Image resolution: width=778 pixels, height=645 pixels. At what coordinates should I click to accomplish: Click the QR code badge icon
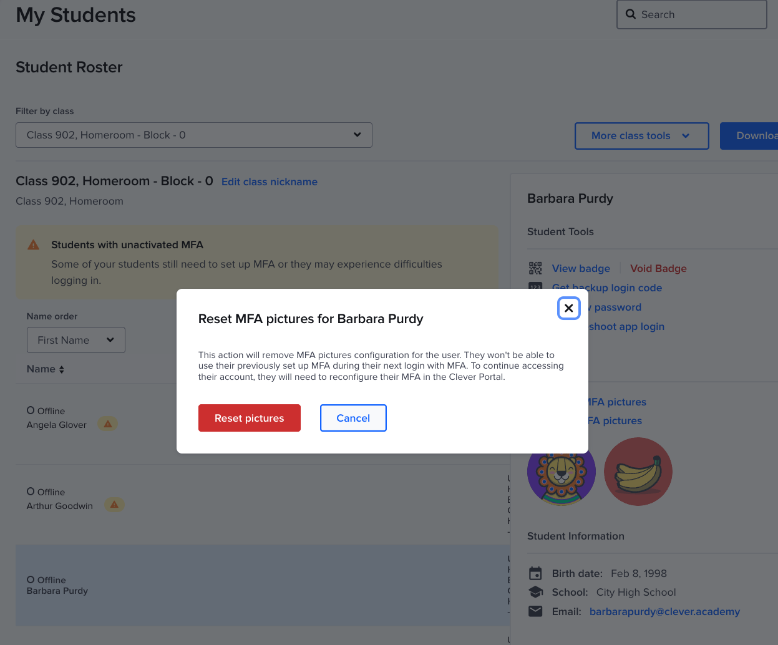point(535,268)
